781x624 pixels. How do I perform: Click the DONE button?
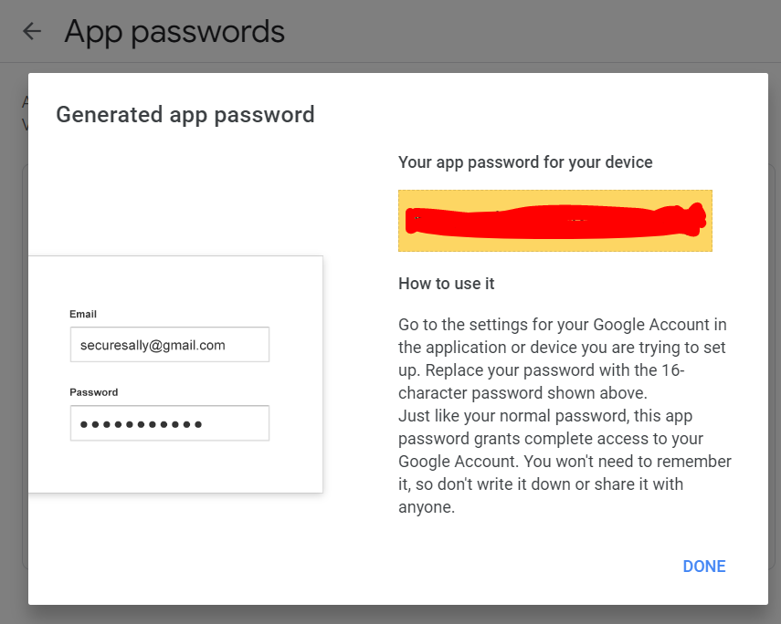tap(703, 567)
